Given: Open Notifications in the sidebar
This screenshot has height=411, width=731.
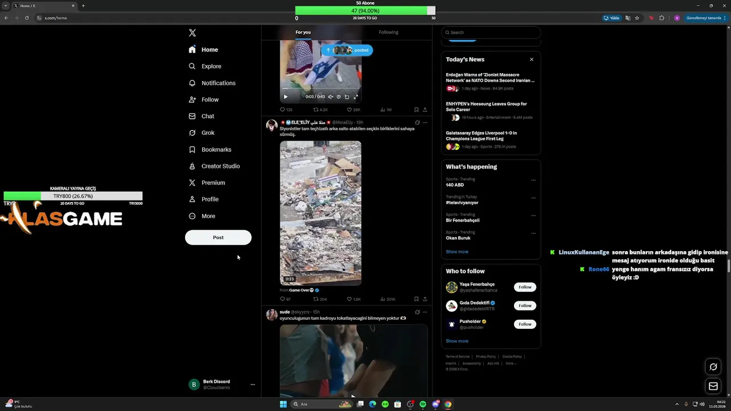Looking at the screenshot, I should pos(212,83).
